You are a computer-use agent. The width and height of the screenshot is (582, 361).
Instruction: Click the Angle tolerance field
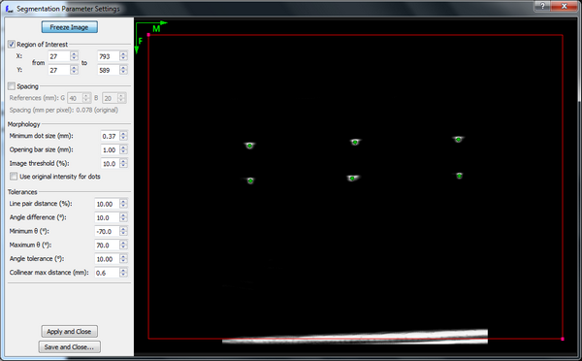pyautogui.click(x=107, y=259)
